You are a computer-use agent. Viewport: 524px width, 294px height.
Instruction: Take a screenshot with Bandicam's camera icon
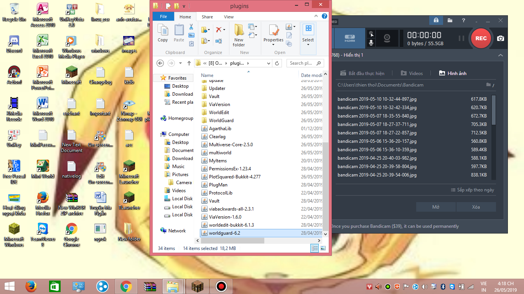[x=501, y=38]
